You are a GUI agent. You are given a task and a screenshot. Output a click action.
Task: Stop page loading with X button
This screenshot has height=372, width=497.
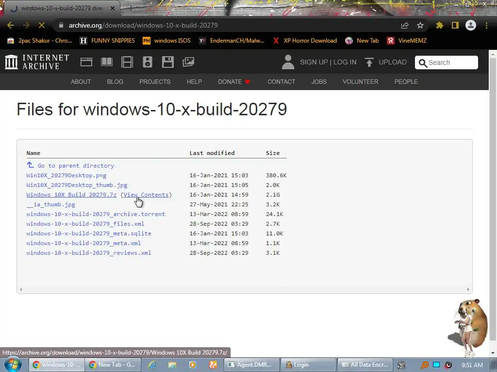pos(42,25)
